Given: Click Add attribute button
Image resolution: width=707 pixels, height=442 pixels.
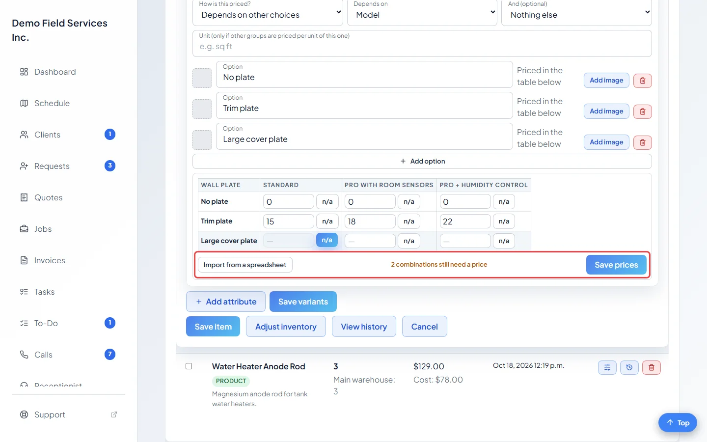Looking at the screenshot, I should coord(226,302).
